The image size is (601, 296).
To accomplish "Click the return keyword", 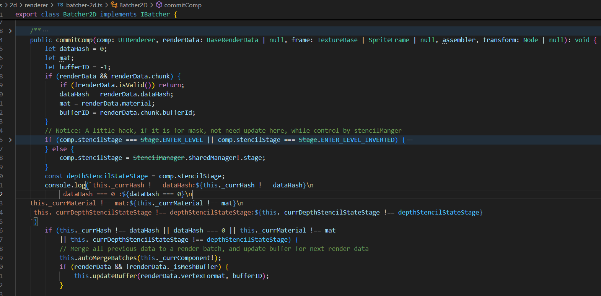I will tap(170, 85).
